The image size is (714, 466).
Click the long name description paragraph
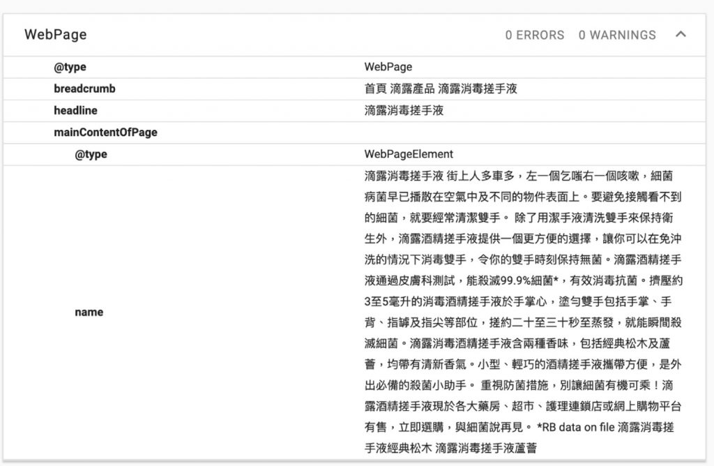(x=523, y=312)
